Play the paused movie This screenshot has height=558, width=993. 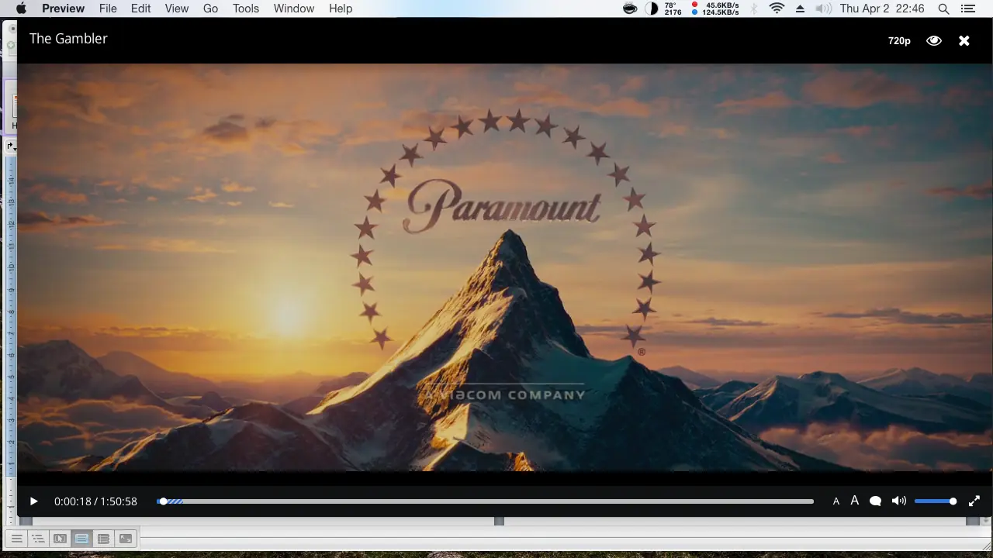click(33, 501)
